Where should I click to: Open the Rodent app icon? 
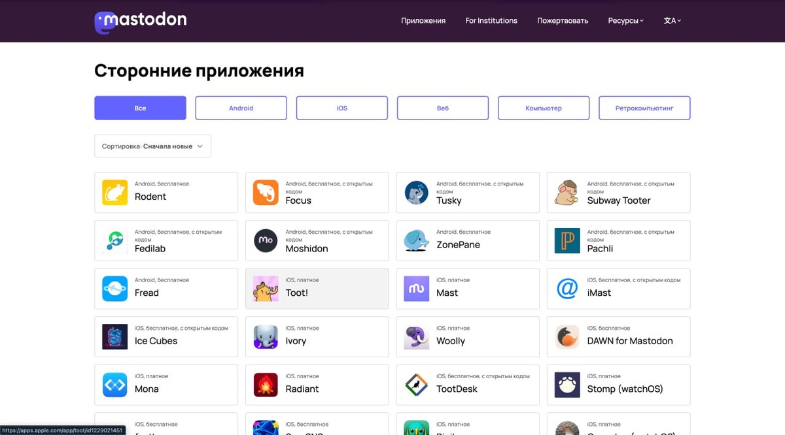115,193
